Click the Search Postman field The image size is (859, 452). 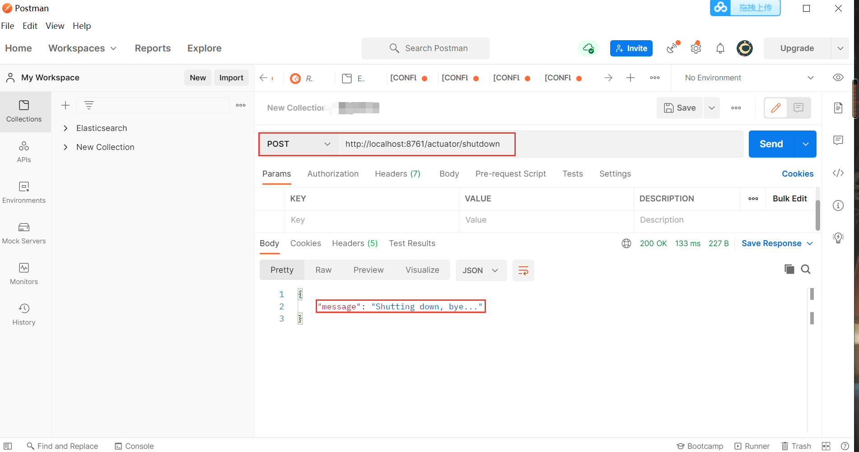tap(425, 48)
